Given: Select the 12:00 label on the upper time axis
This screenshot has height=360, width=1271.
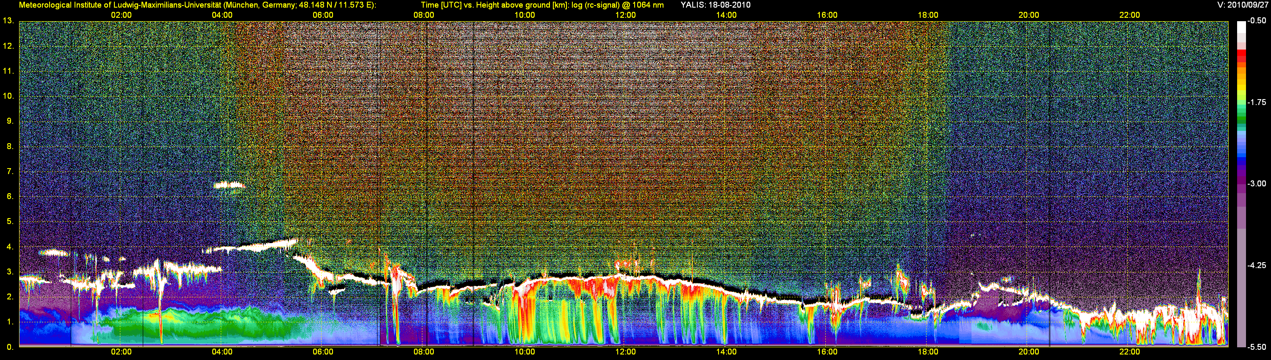Looking at the screenshot, I should click(626, 15).
